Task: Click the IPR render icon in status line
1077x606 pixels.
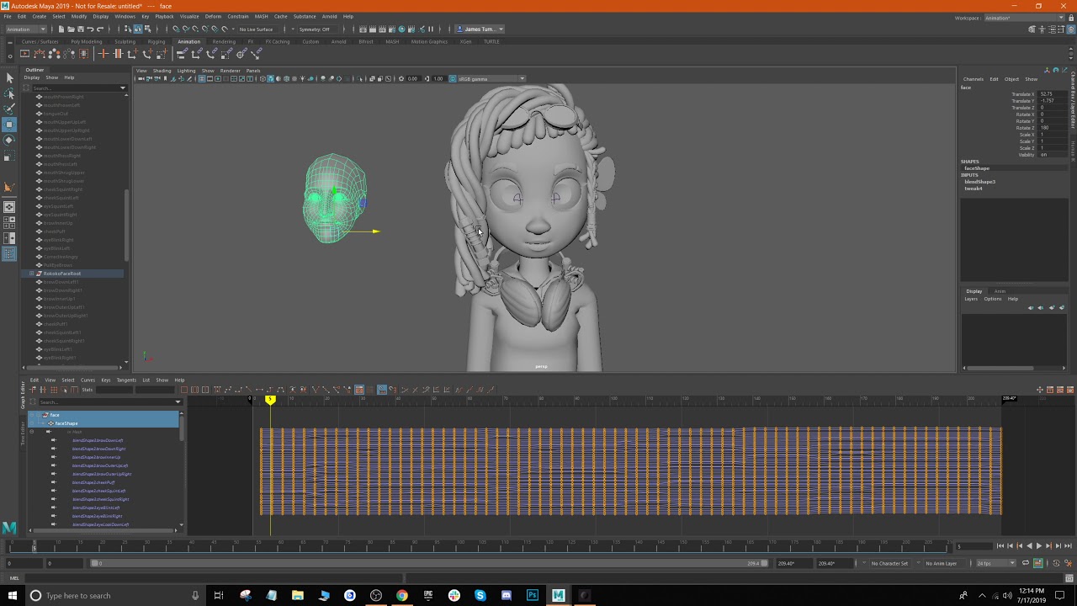Action: point(380,29)
